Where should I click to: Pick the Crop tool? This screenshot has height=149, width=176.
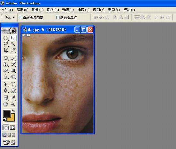(6, 50)
